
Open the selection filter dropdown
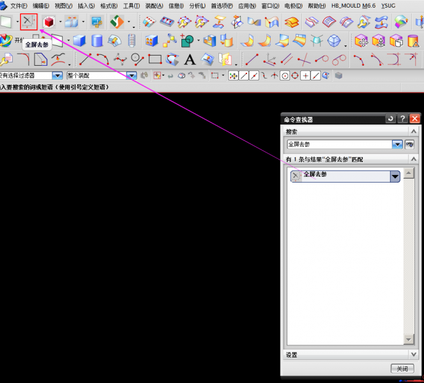(57, 76)
